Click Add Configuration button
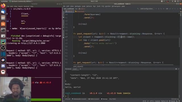The height and width of the screenshot is (102, 182). 147,9
